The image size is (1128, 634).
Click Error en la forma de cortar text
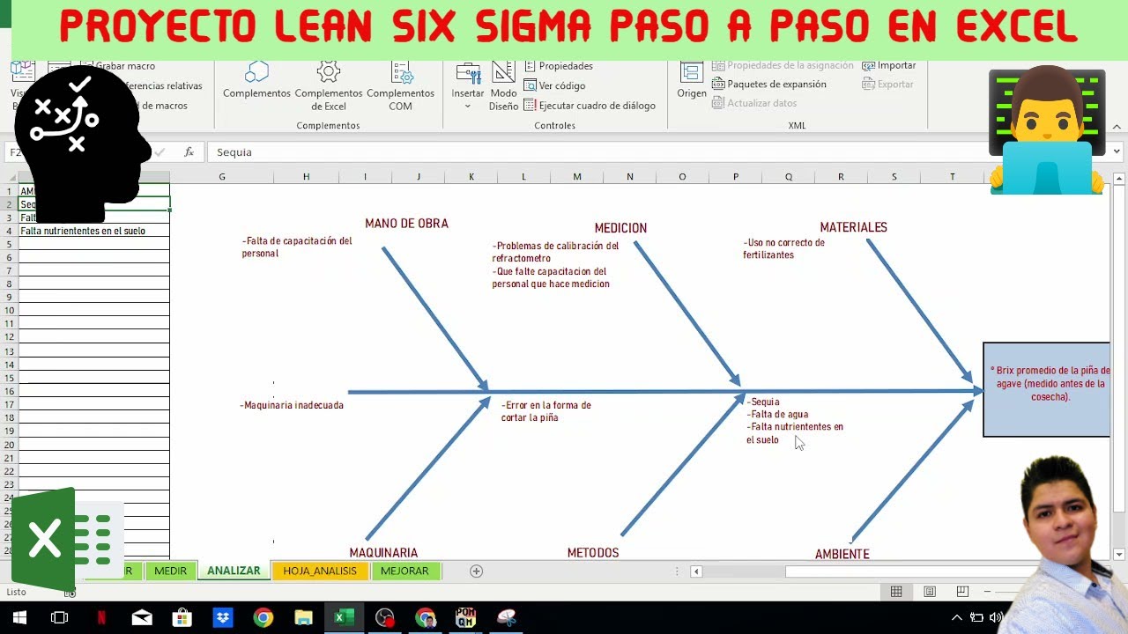point(546,411)
